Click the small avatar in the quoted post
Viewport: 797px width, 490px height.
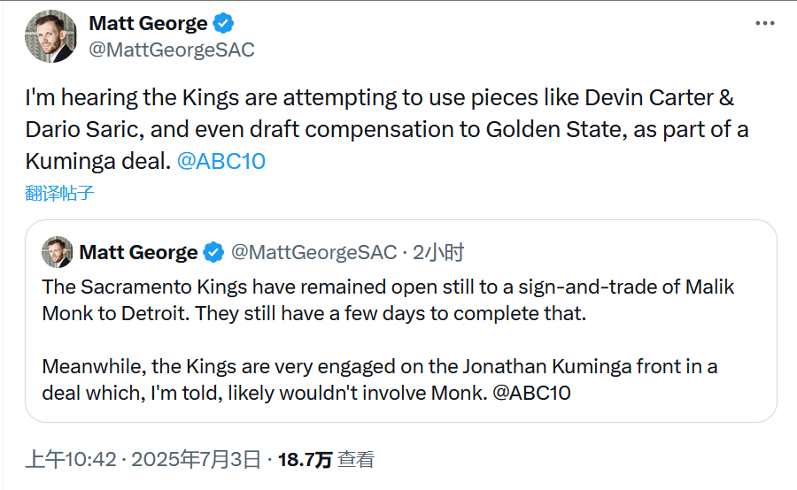tap(57, 253)
